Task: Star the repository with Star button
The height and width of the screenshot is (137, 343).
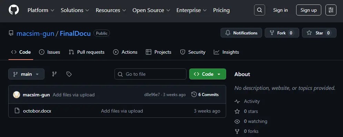Action: pos(319,33)
